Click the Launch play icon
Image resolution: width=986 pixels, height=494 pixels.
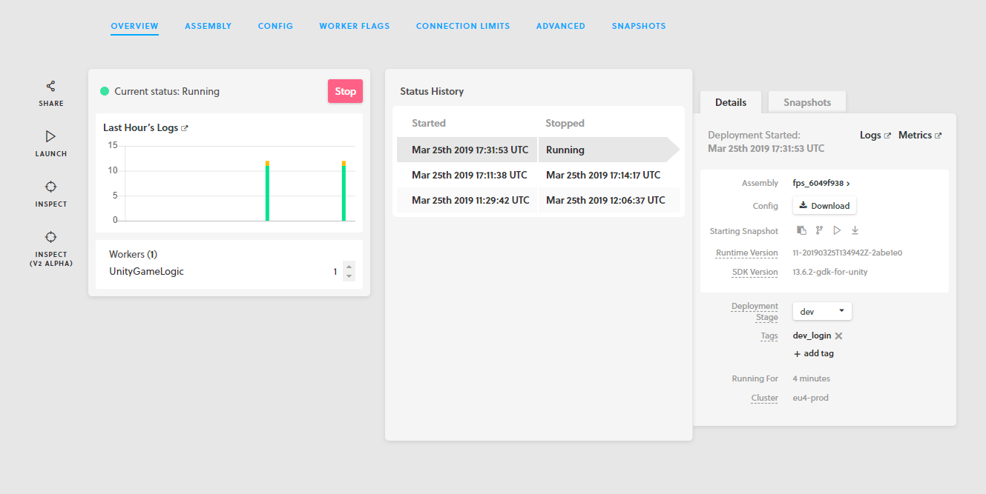point(50,136)
